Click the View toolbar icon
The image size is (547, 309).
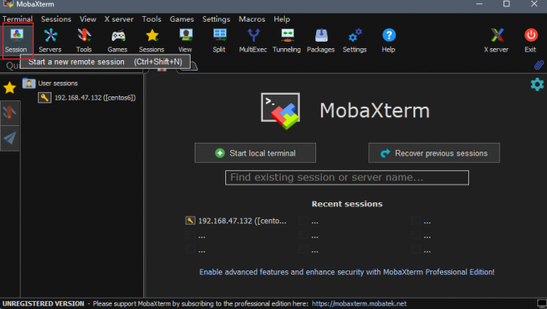pos(185,40)
